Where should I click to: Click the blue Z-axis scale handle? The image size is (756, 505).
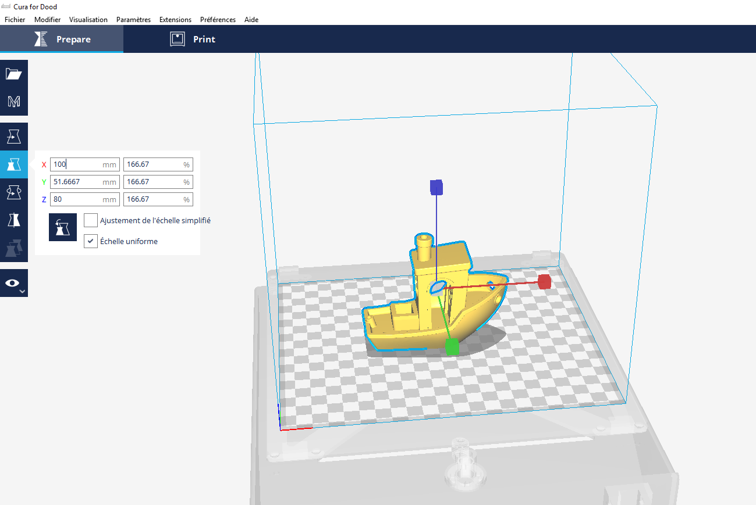[436, 187]
